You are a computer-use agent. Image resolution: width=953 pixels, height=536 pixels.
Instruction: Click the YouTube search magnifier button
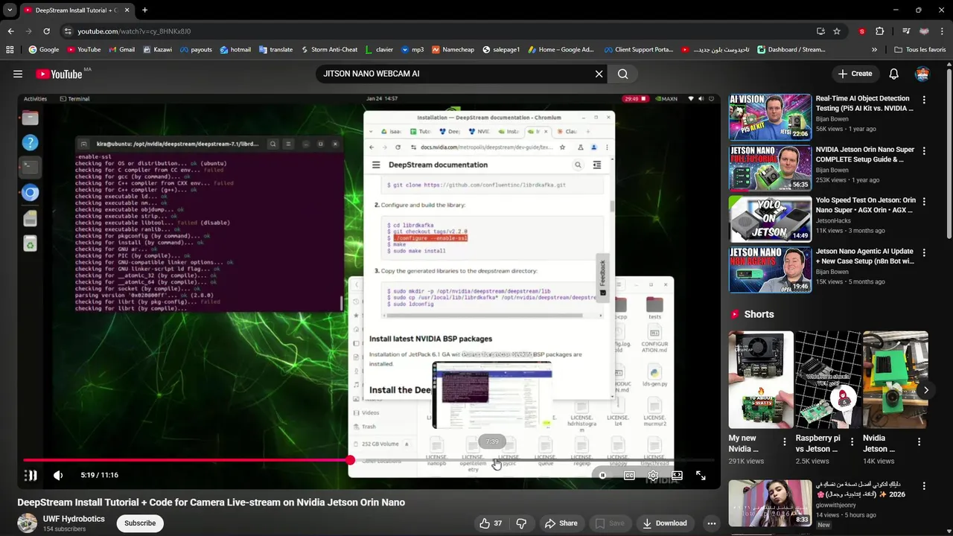(x=623, y=74)
